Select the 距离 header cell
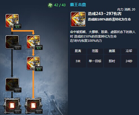139x115 pixels. pyautogui.click(x=78, y=51)
